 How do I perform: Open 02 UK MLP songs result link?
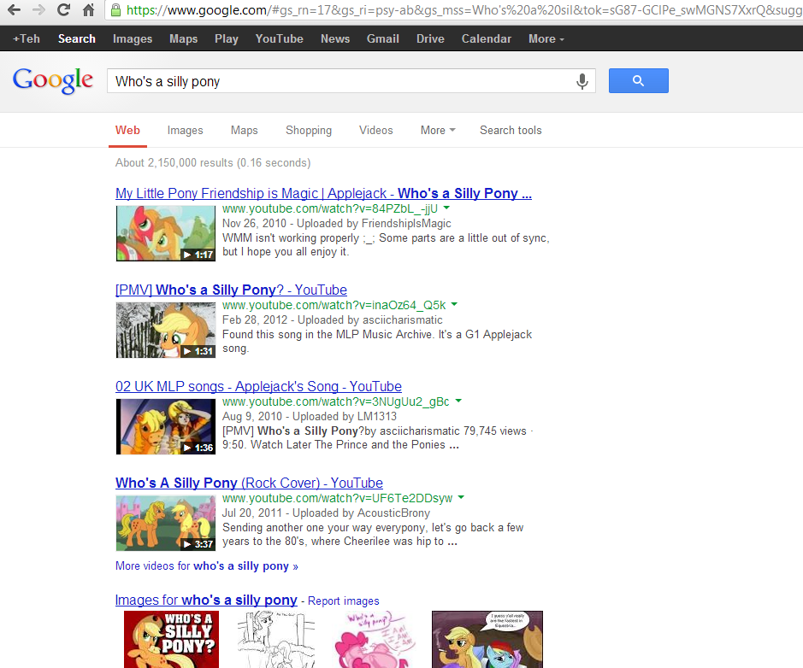click(258, 387)
